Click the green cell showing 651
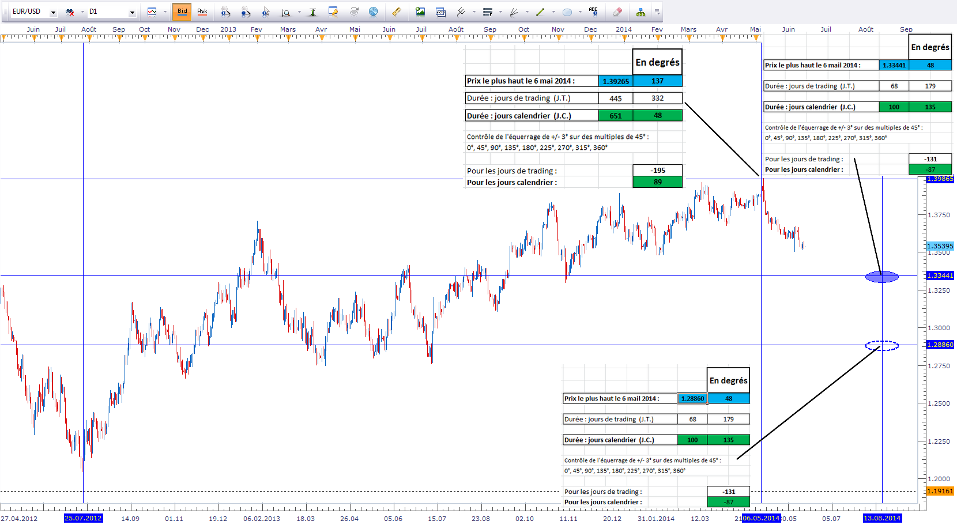Screen dimensions: 957x525 tap(616, 116)
